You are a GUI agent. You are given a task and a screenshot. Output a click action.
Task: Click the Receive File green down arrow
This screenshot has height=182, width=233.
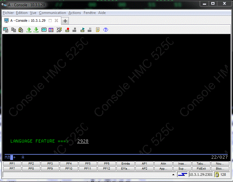pyautogui.click(x=36, y=30)
